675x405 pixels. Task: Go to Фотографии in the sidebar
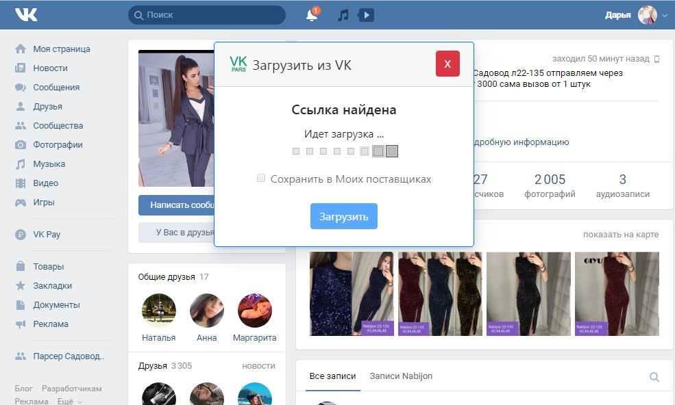[58, 145]
